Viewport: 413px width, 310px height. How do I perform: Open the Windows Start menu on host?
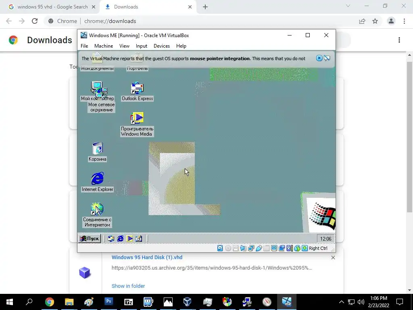10,302
